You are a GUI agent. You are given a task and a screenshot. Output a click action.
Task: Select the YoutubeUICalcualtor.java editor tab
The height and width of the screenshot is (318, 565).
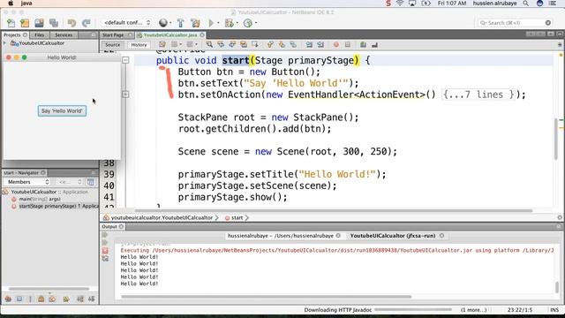(x=169, y=35)
